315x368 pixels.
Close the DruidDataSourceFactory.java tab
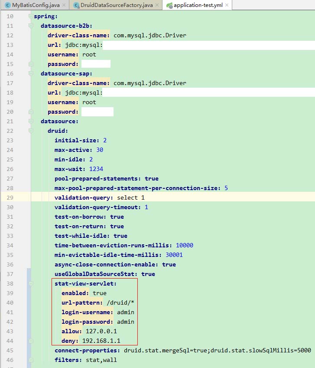157,5
